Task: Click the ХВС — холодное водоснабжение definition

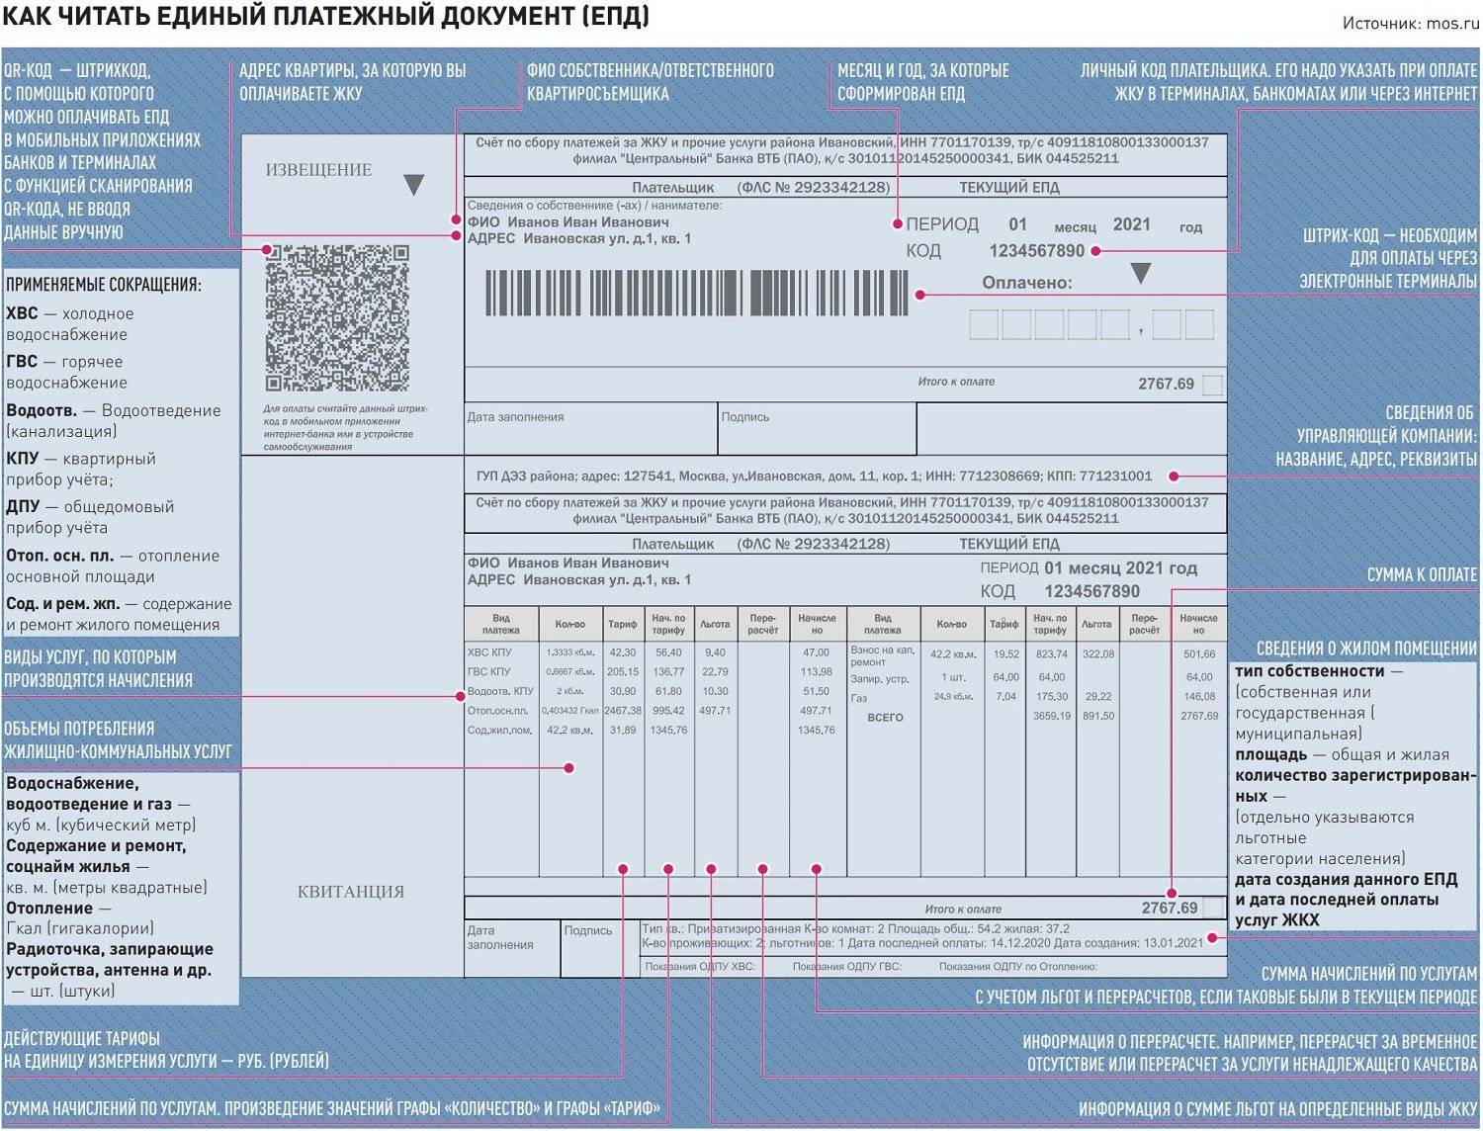Action: [x=70, y=324]
